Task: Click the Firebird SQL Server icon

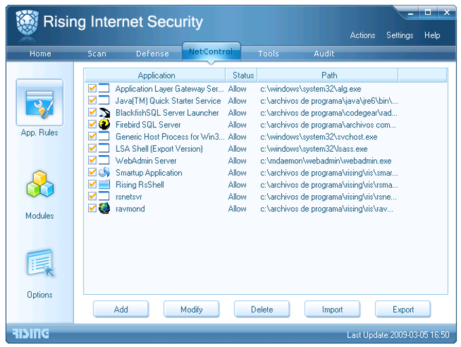Action: [x=104, y=125]
